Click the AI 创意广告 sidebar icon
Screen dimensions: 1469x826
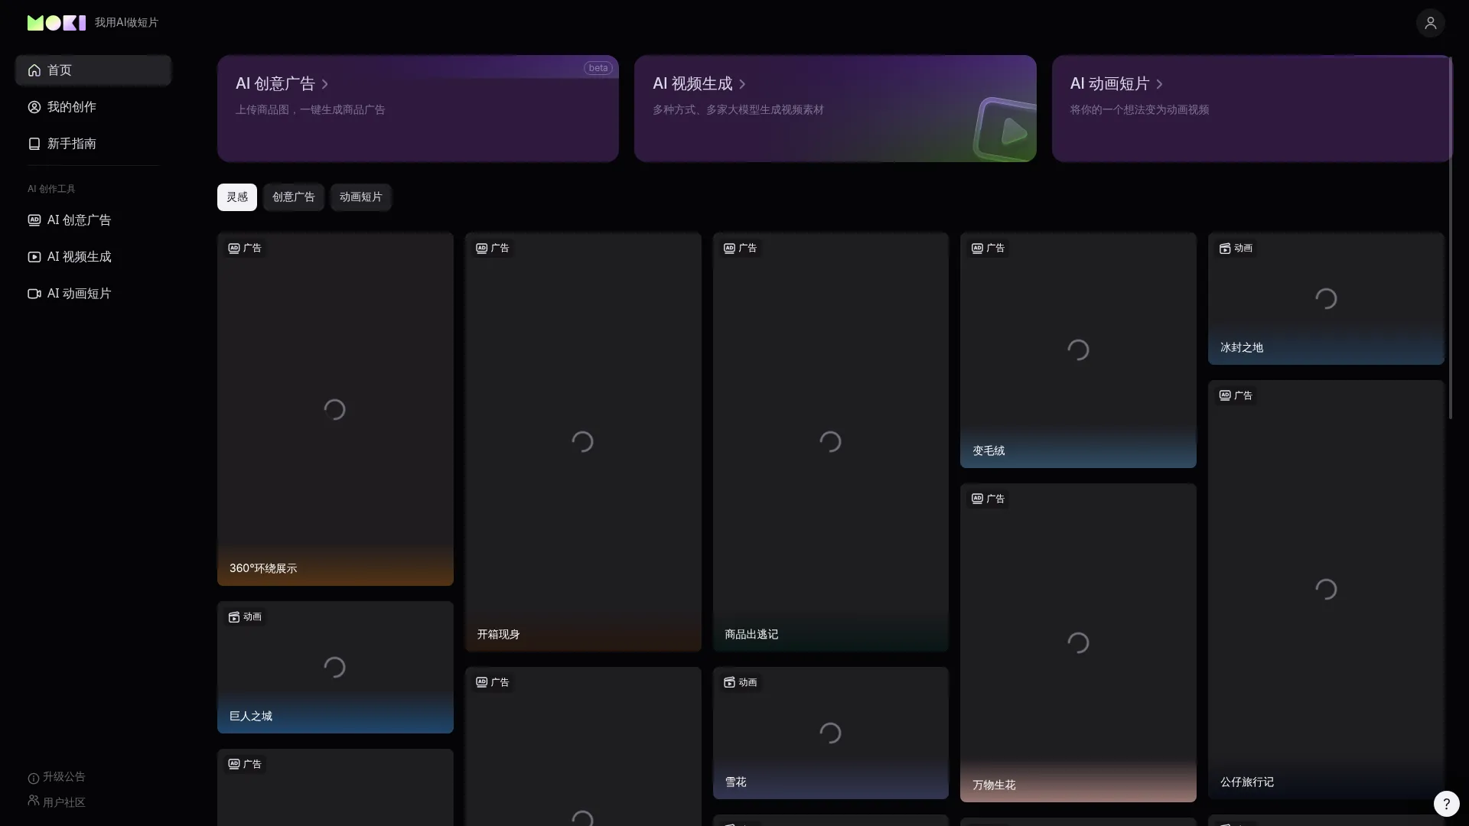pyautogui.click(x=34, y=220)
